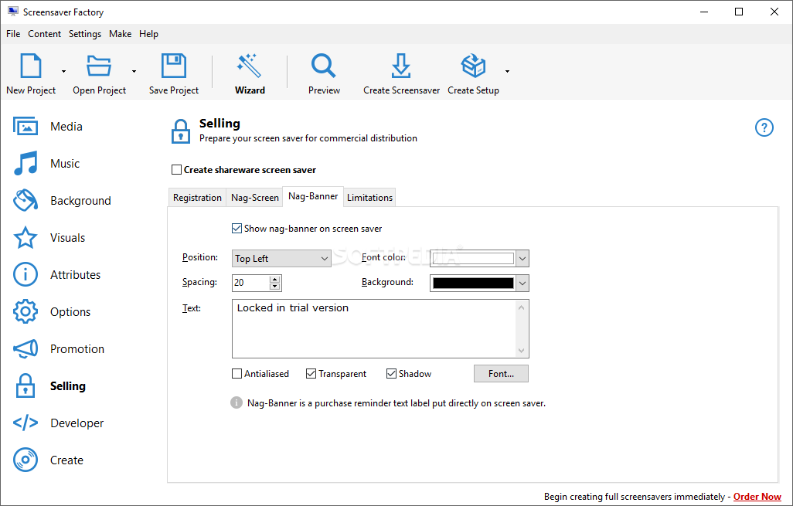
Task: Open the Promotion megaphone icon
Action: click(26, 348)
